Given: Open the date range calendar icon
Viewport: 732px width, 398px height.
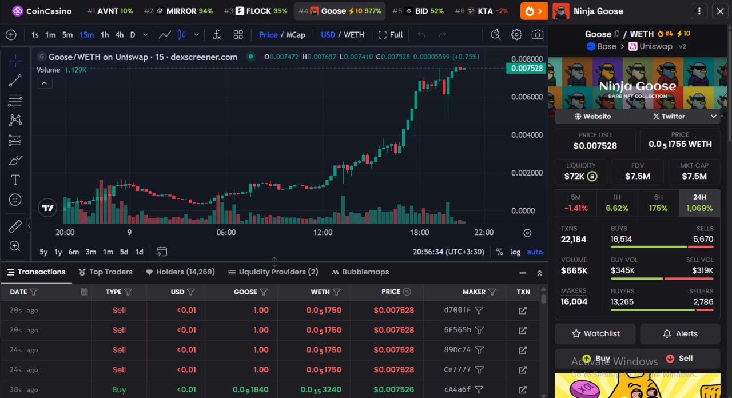Looking at the screenshot, I should point(161,252).
